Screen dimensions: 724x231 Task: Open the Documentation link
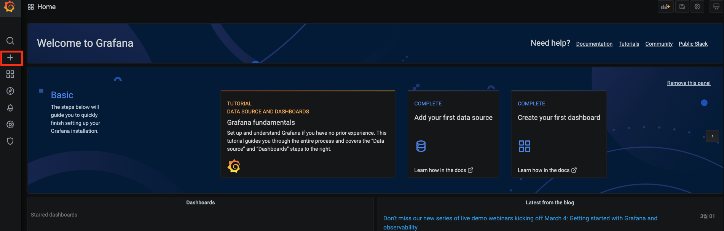pyautogui.click(x=594, y=44)
